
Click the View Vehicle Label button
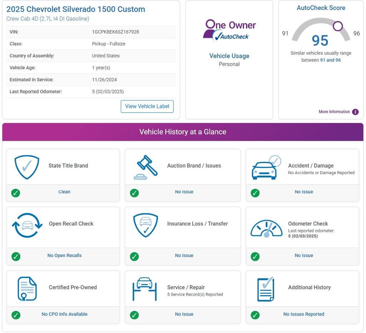click(x=147, y=106)
